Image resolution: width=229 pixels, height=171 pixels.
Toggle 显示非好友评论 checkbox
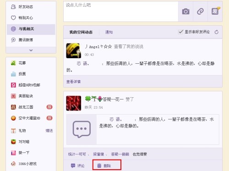tap(181, 32)
